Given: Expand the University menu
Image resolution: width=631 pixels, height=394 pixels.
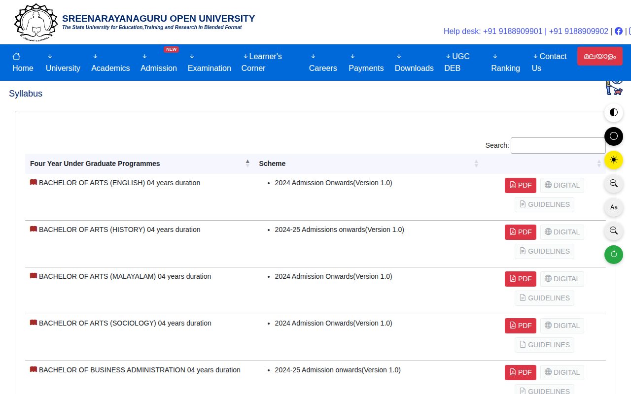Looking at the screenshot, I should pyautogui.click(x=63, y=63).
